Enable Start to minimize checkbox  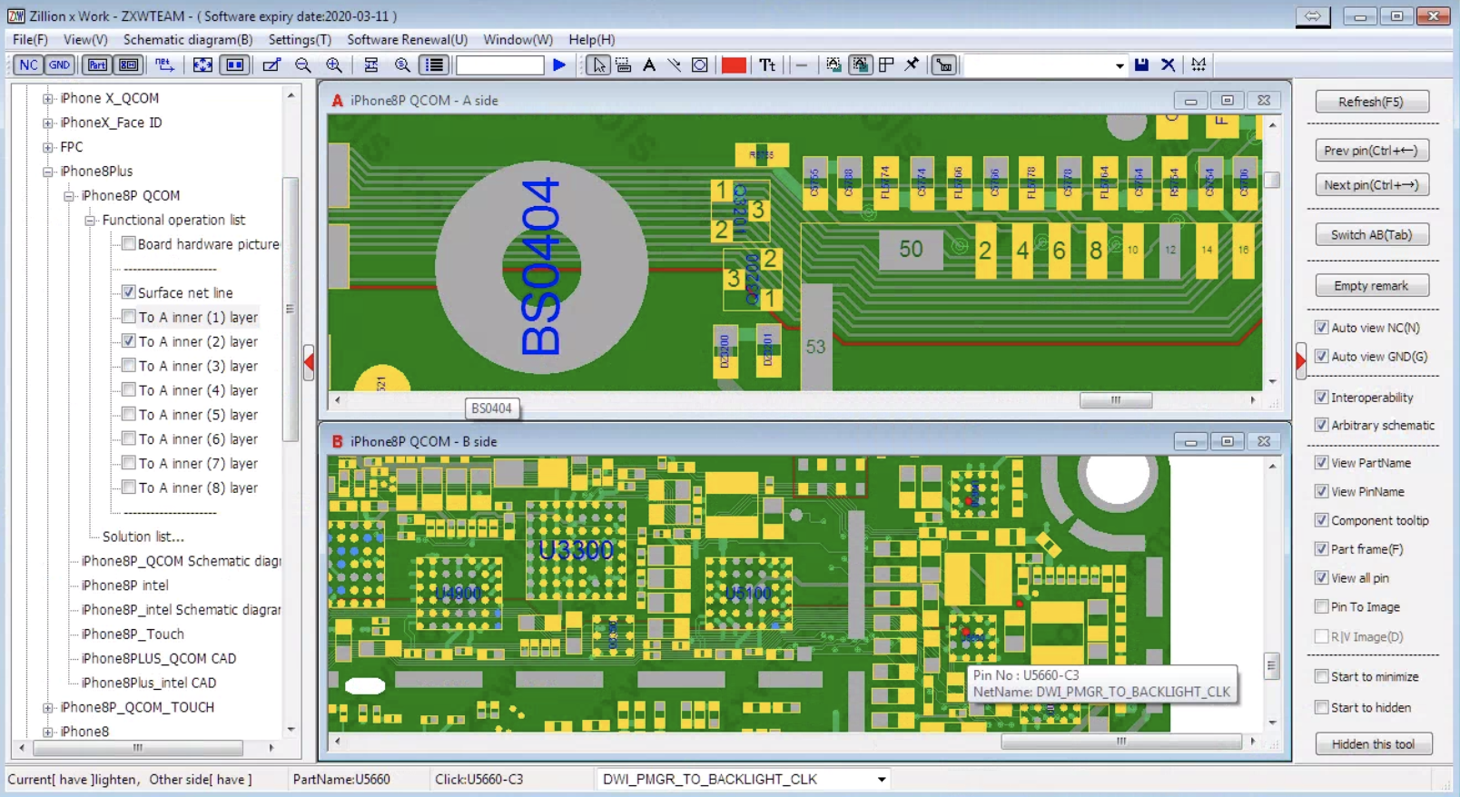pyautogui.click(x=1322, y=676)
